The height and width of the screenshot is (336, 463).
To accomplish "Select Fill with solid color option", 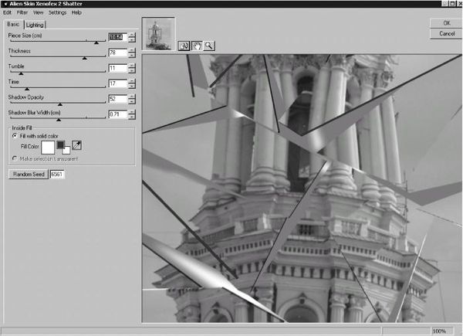I will pos(15,135).
